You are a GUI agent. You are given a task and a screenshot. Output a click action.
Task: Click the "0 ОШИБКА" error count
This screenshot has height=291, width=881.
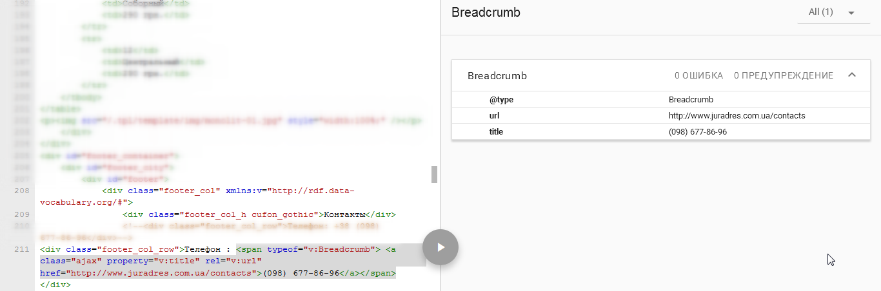698,76
